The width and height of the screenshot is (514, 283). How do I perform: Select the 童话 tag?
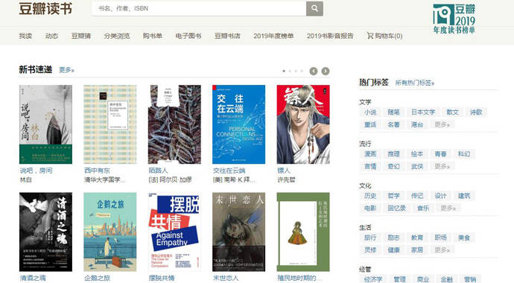click(370, 124)
